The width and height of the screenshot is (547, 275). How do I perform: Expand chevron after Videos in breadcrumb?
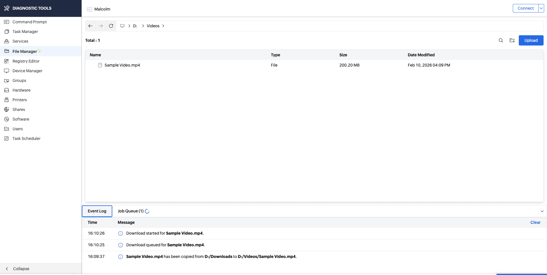point(163,26)
